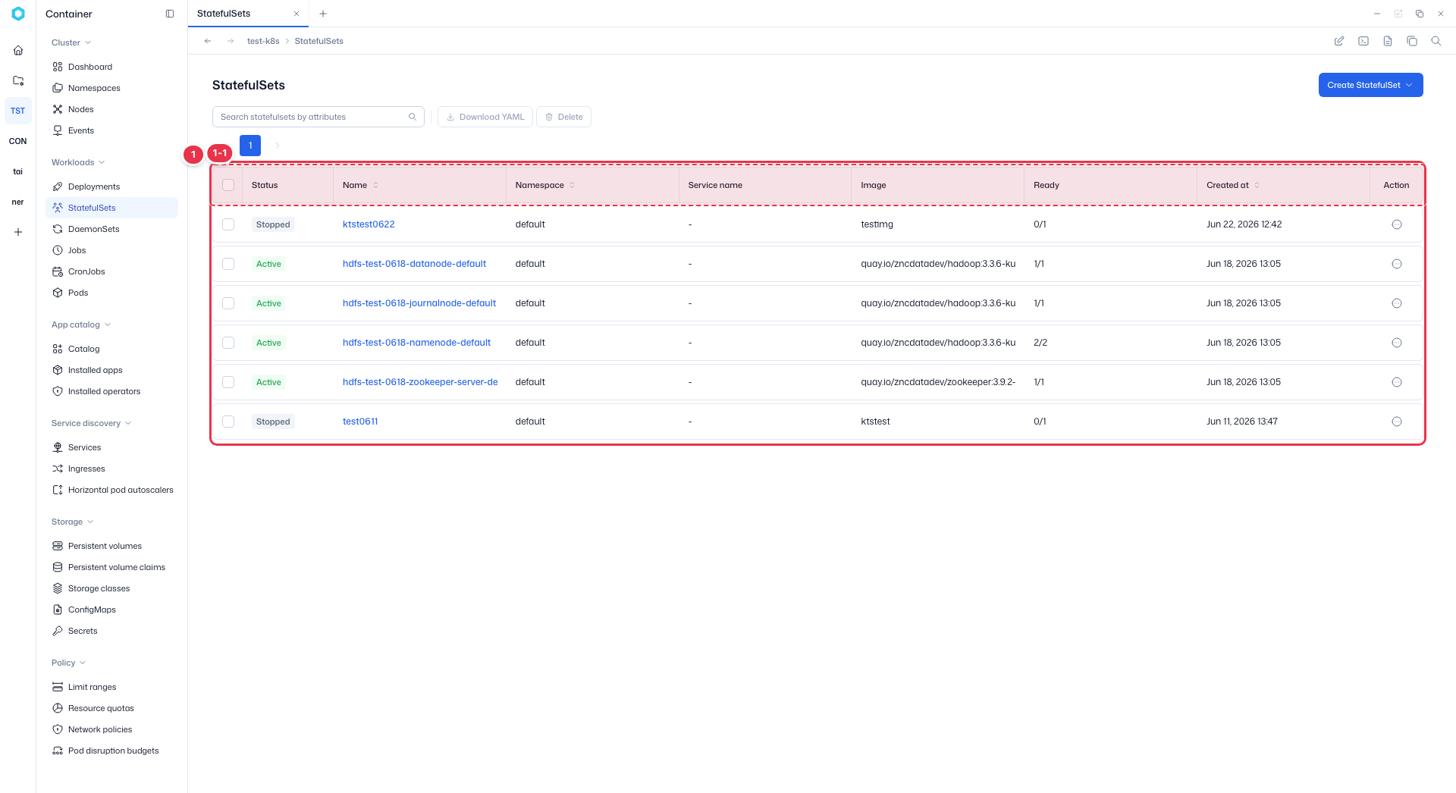Image resolution: width=1456 pixels, height=793 pixels.
Task: Open ktstest0622 statefulset link
Action: coord(369,224)
